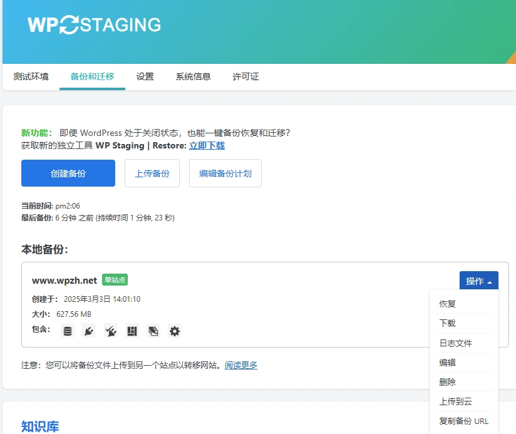Click the backup size 627.56 MB

click(x=74, y=314)
